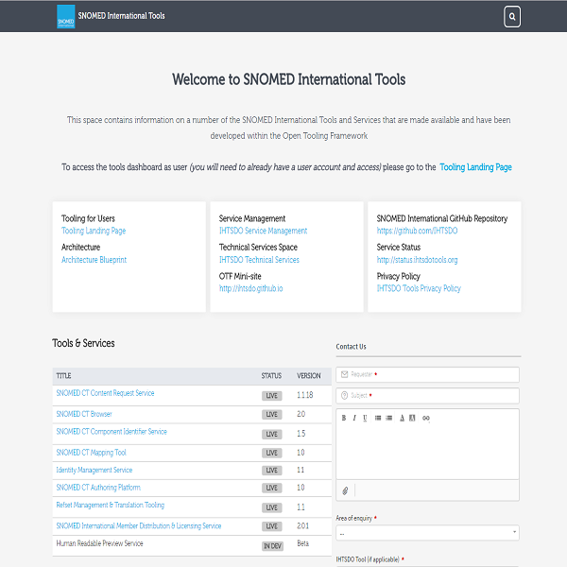Click the VERSION column header
The width and height of the screenshot is (567, 567).
(x=308, y=376)
